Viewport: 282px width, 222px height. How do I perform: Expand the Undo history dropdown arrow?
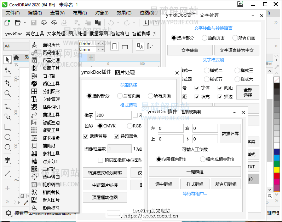tap(118, 23)
